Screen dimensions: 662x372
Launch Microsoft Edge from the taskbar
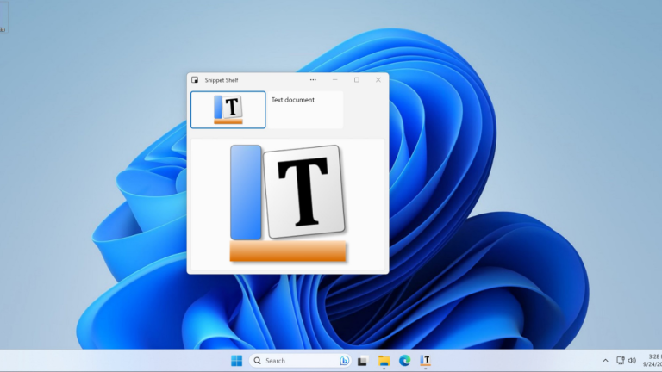[x=405, y=361]
